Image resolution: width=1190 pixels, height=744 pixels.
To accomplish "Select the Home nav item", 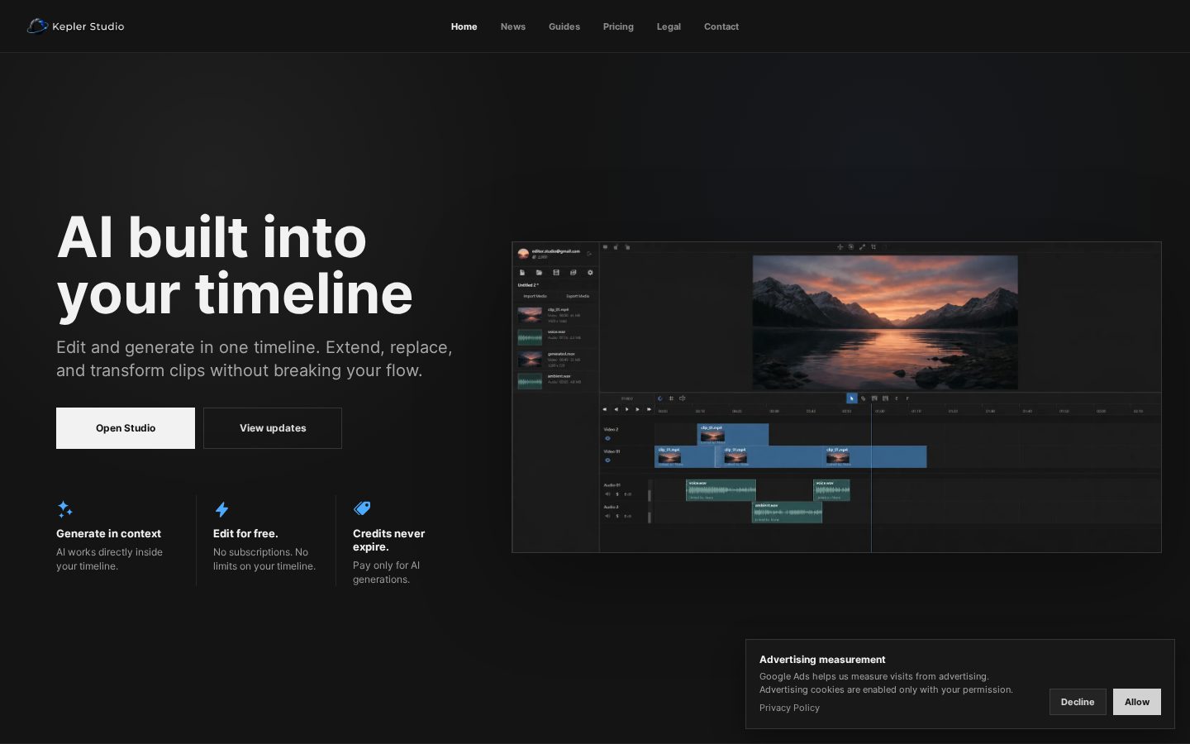I will click(464, 26).
